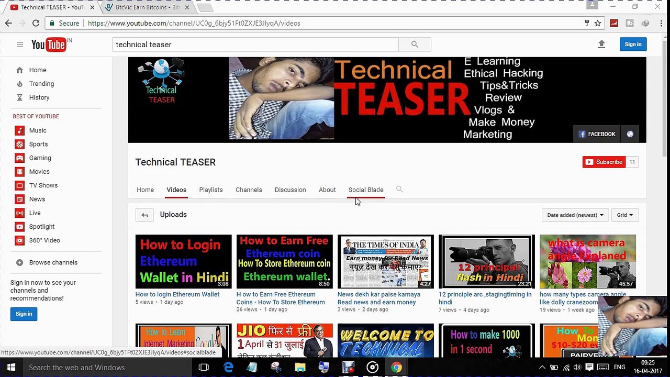Open the FACEBOOK link on the banner

[597, 134]
